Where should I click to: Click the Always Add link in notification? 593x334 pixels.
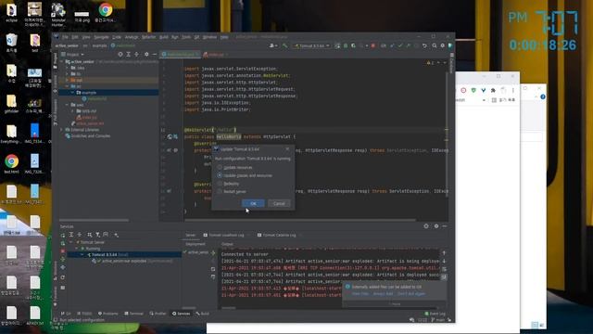[383, 293]
